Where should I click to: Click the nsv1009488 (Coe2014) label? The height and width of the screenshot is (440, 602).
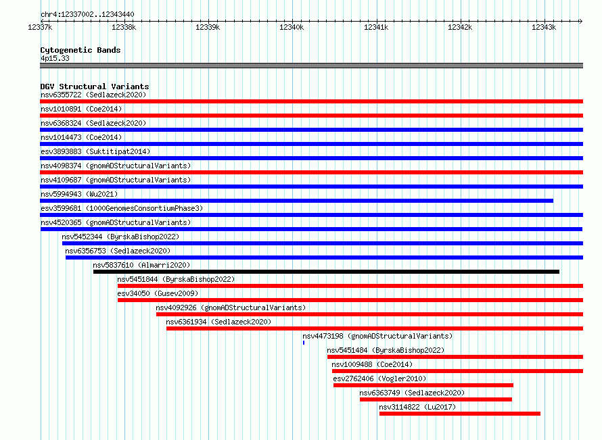pyautogui.click(x=373, y=364)
